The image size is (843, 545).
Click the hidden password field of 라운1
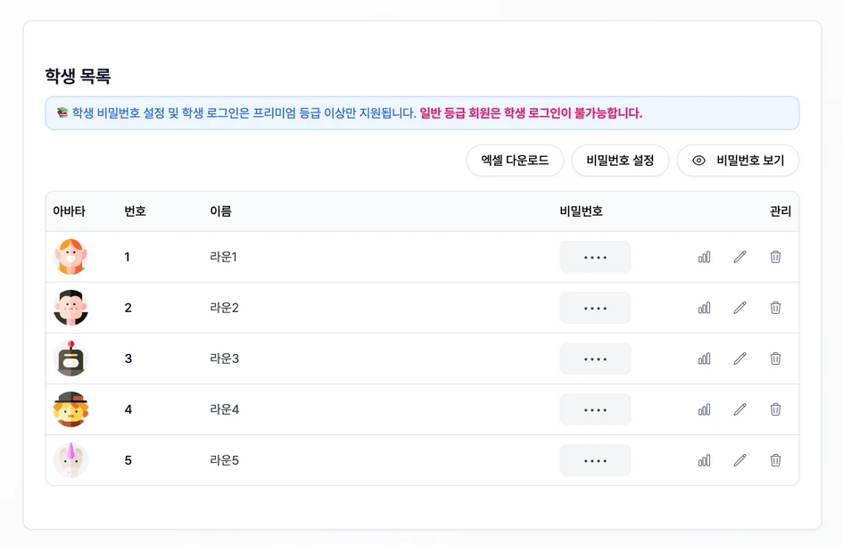click(x=595, y=257)
